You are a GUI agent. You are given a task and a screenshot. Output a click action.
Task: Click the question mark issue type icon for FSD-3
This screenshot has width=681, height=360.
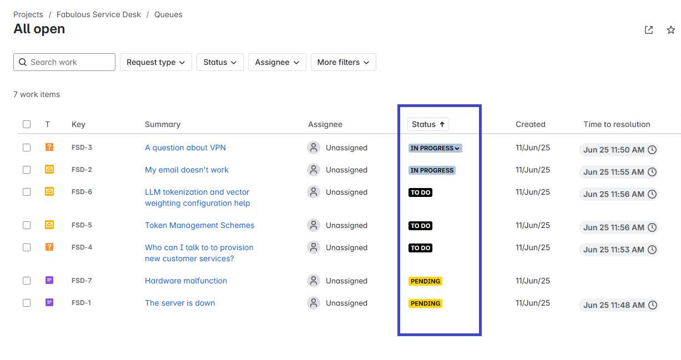click(x=49, y=147)
